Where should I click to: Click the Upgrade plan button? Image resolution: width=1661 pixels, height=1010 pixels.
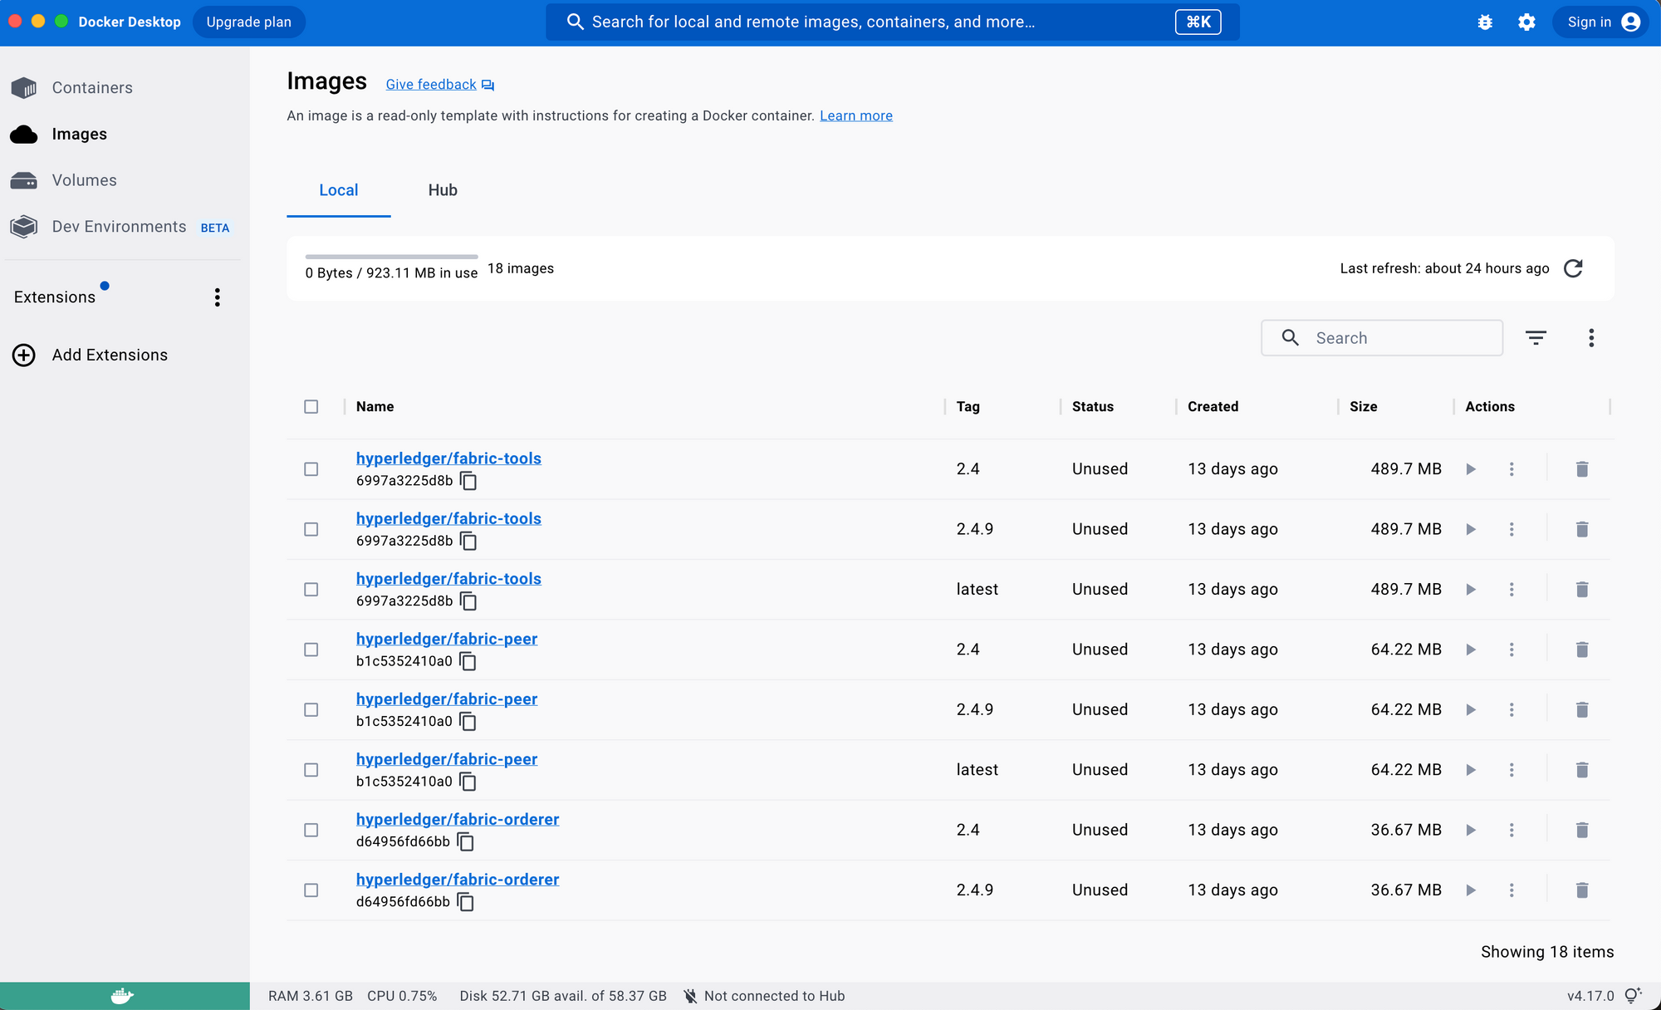coord(249,22)
